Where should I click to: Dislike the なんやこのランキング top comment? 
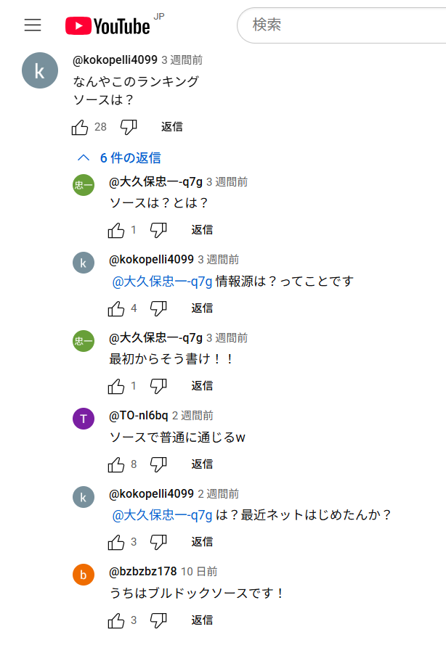click(x=129, y=127)
